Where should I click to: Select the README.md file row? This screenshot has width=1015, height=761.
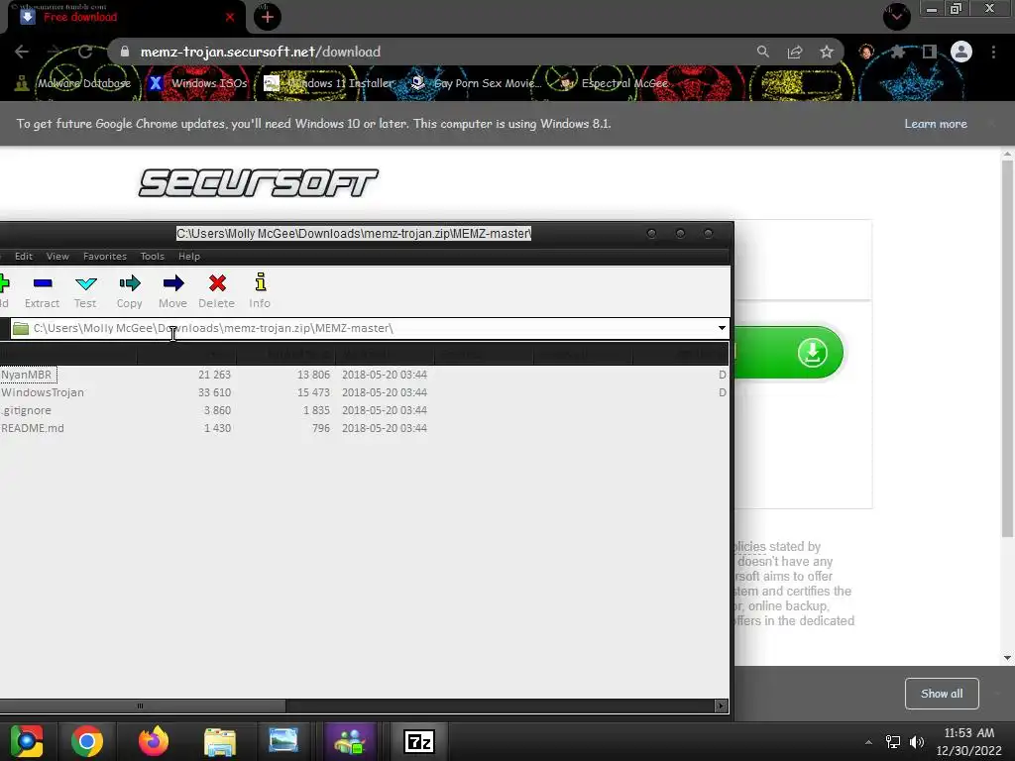(364, 428)
